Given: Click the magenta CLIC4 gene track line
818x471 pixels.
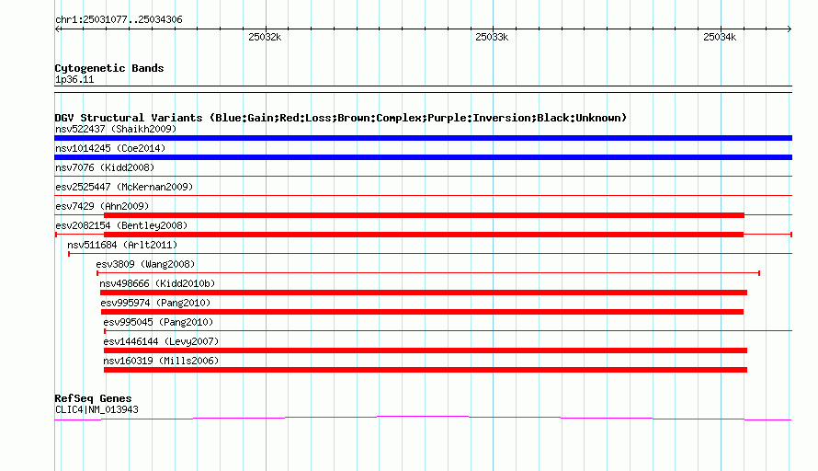Looking at the screenshot, I should [x=423, y=418].
